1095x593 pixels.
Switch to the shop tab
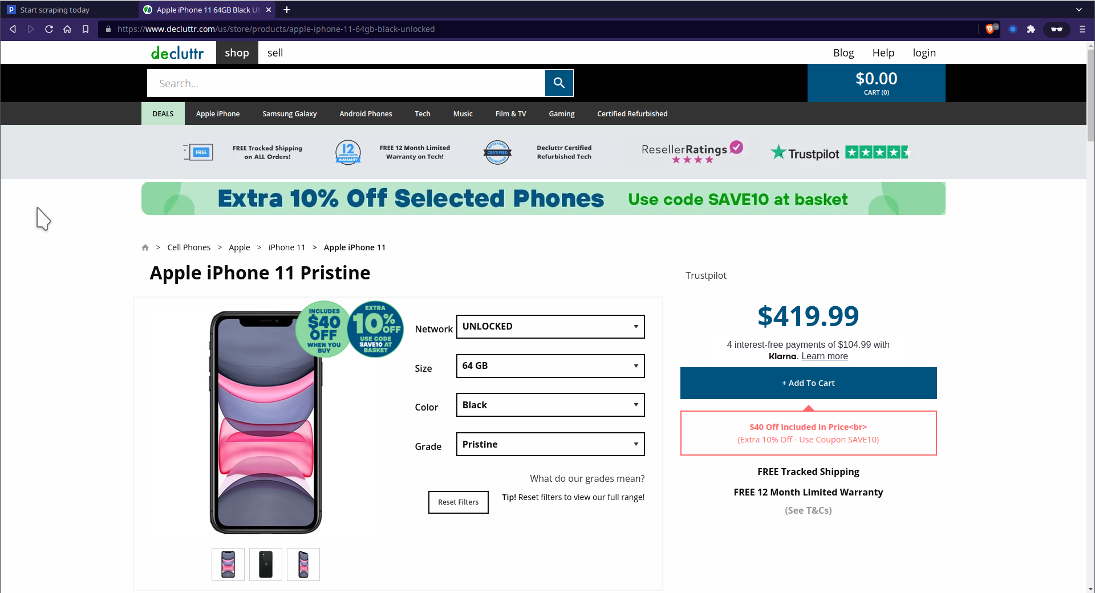237,52
